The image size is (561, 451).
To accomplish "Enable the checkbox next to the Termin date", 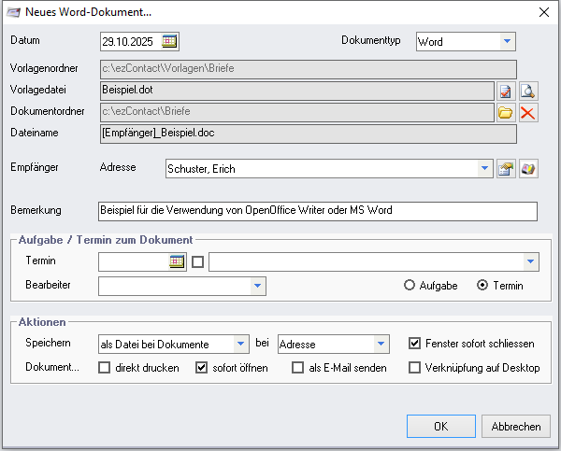I will point(197,261).
